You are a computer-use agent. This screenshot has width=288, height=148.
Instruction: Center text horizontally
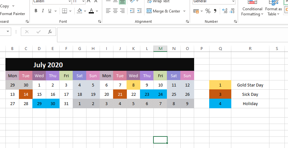pyautogui.click(x=115, y=11)
